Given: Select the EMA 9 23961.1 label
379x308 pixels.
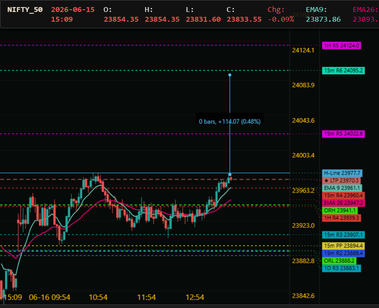Looking at the screenshot, I should (342, 188).
